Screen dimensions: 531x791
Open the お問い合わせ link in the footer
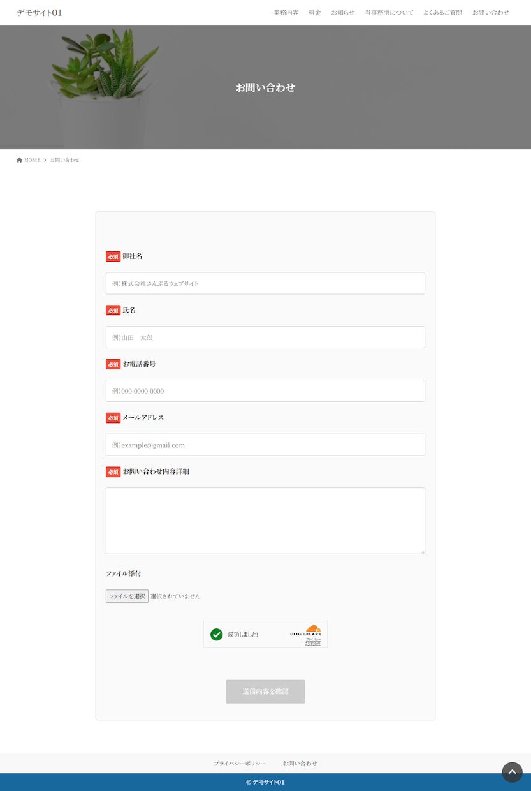tap(300, 764)
